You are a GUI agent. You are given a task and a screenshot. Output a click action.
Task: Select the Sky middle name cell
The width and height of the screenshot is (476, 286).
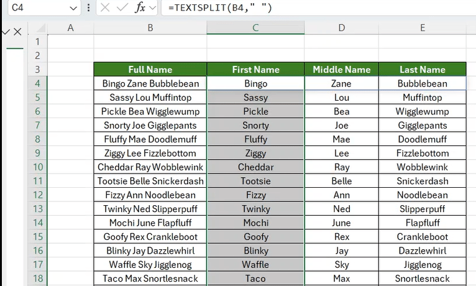click(342, 264)
